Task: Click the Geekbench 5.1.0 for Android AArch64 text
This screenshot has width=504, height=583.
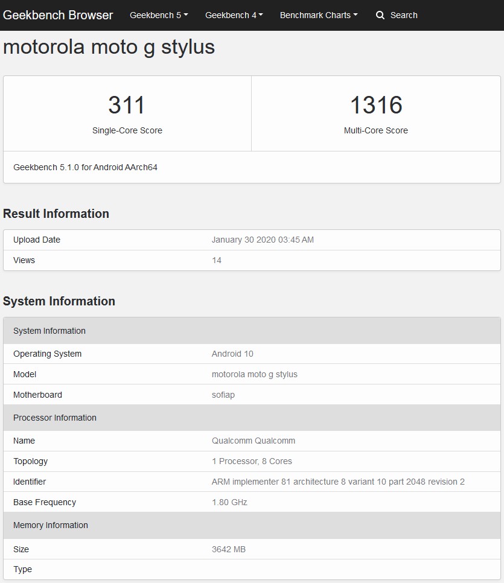Action: 85,167
